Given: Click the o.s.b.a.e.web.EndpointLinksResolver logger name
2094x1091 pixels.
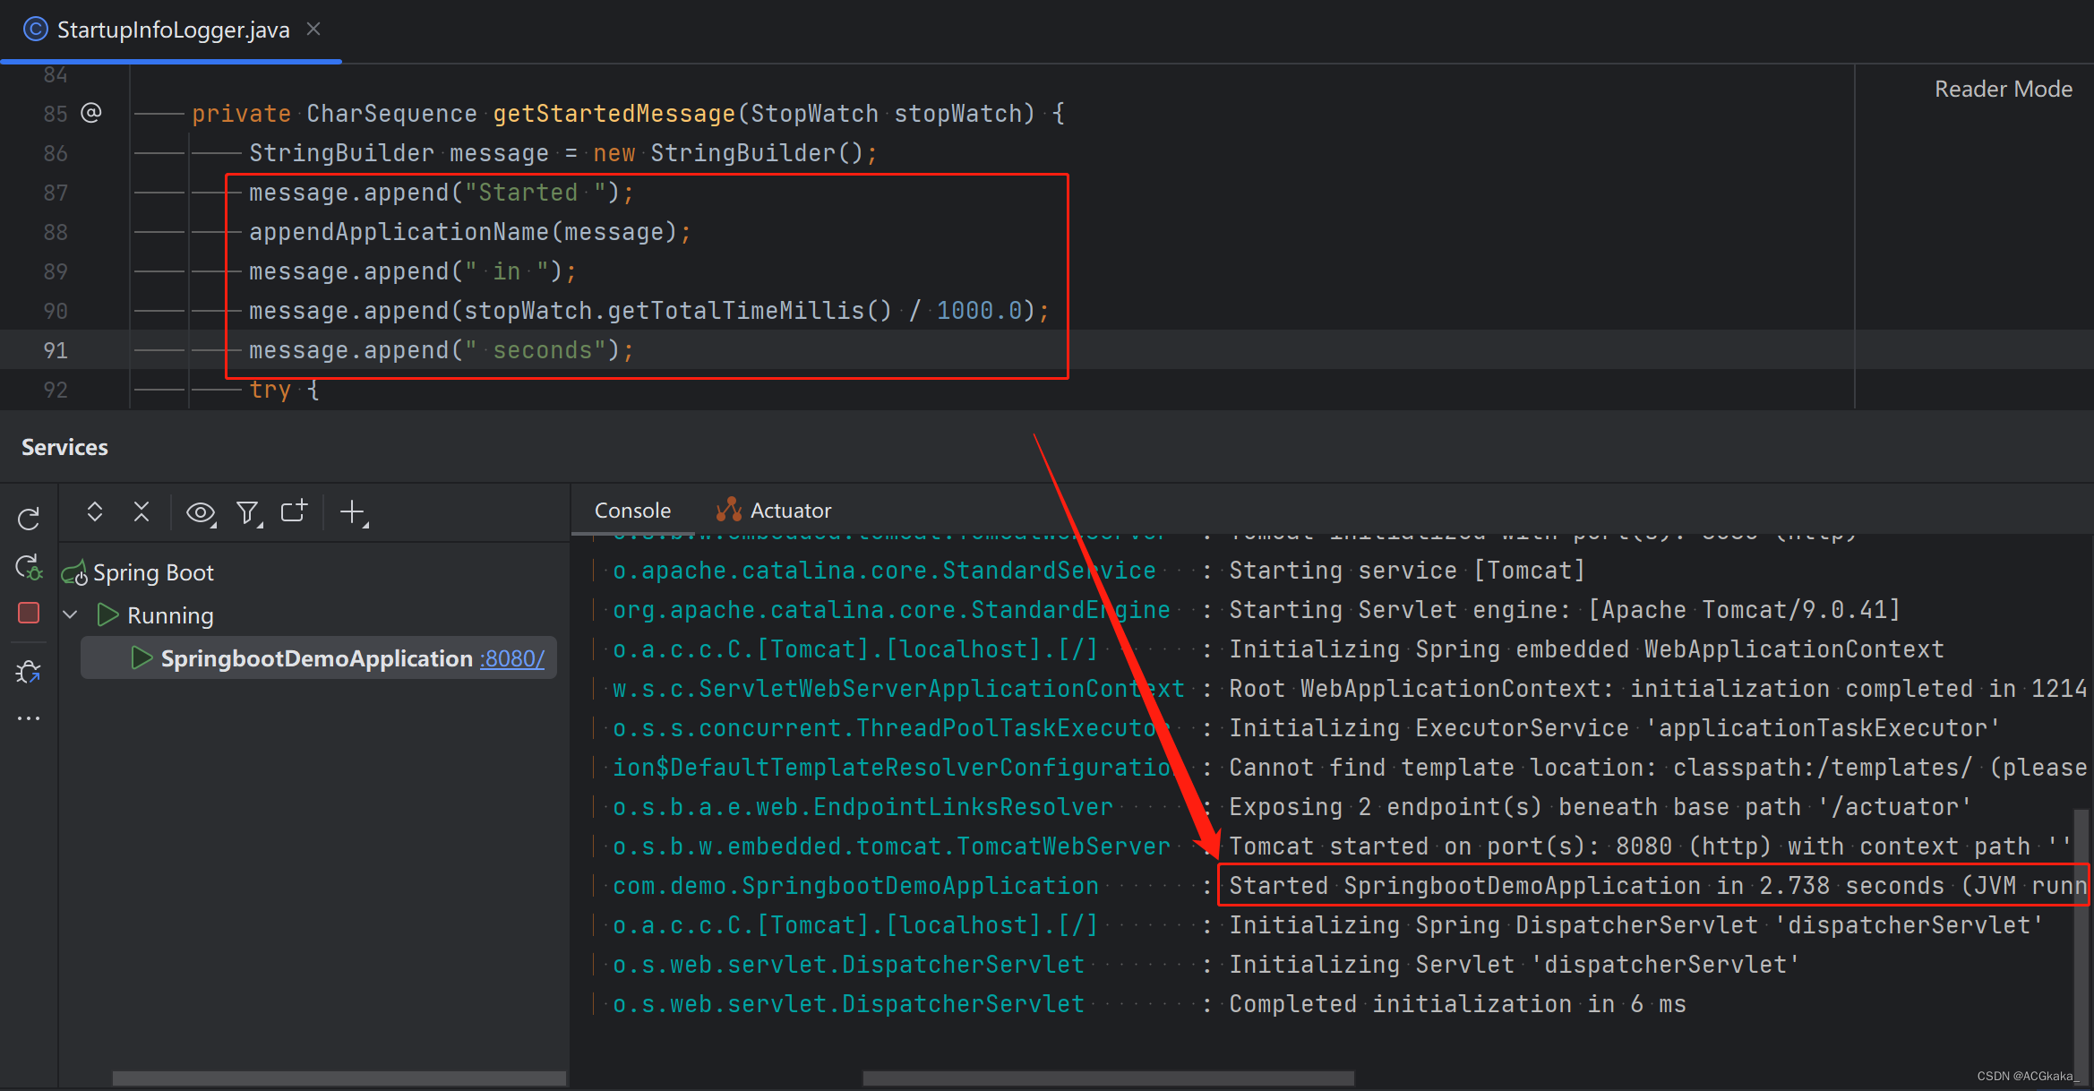Looking at the screenshot, I should tap(862, 807).
